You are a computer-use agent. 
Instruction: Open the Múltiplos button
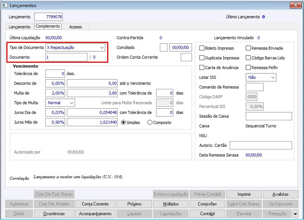pos(171,204)
